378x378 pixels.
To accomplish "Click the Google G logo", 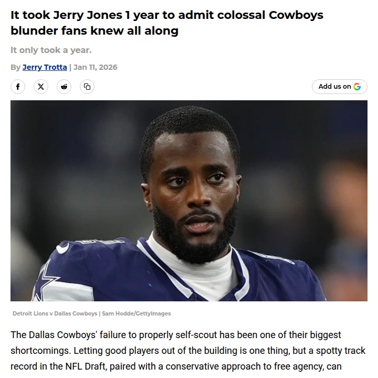I will pyautogui.click(x=357, y=87).
